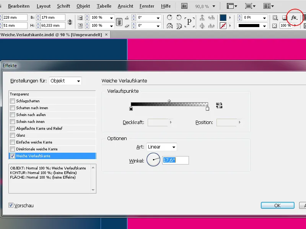
Task: Open the Schrift menu
Action: tap(63, 6)
